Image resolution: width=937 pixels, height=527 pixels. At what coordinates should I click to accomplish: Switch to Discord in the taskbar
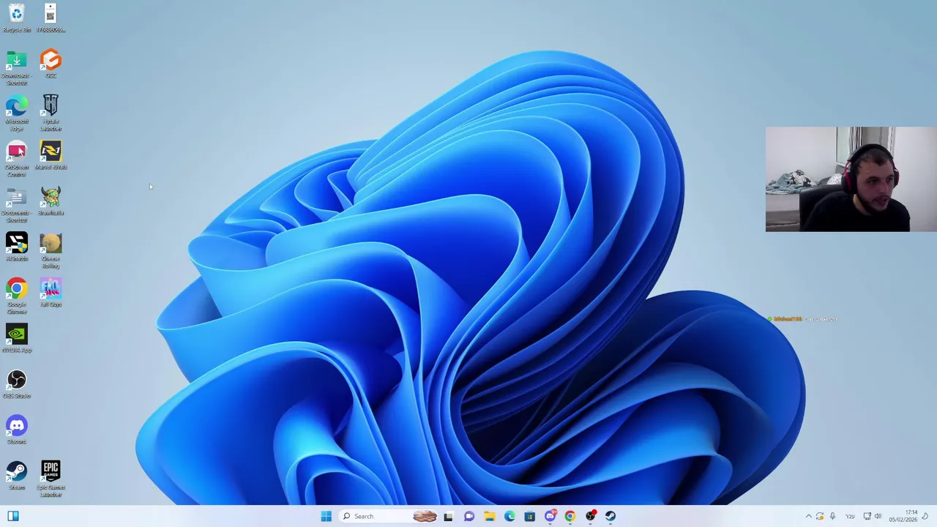point(550,516)
